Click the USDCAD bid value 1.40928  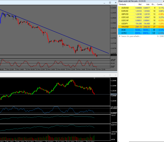(139, 17)
